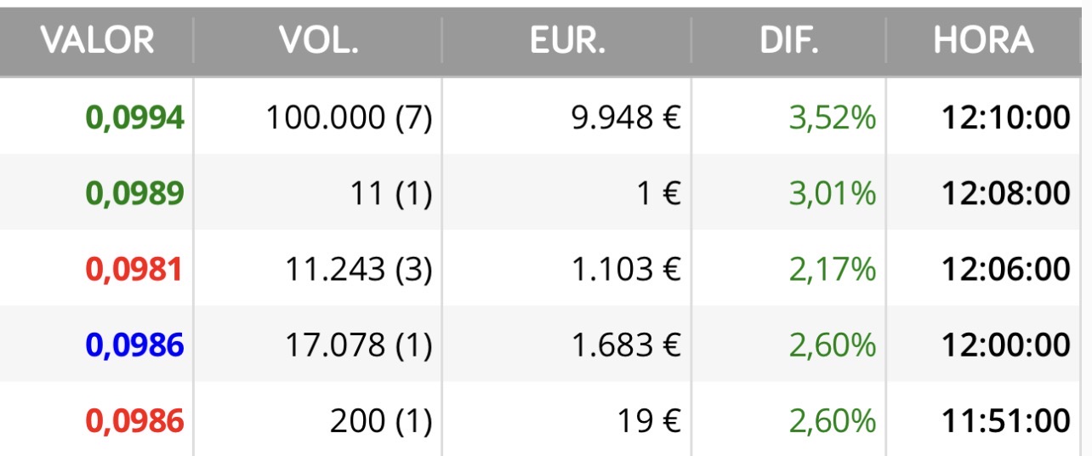
Task: Select the 100.000 (7) volume cell
Action: 349,118
